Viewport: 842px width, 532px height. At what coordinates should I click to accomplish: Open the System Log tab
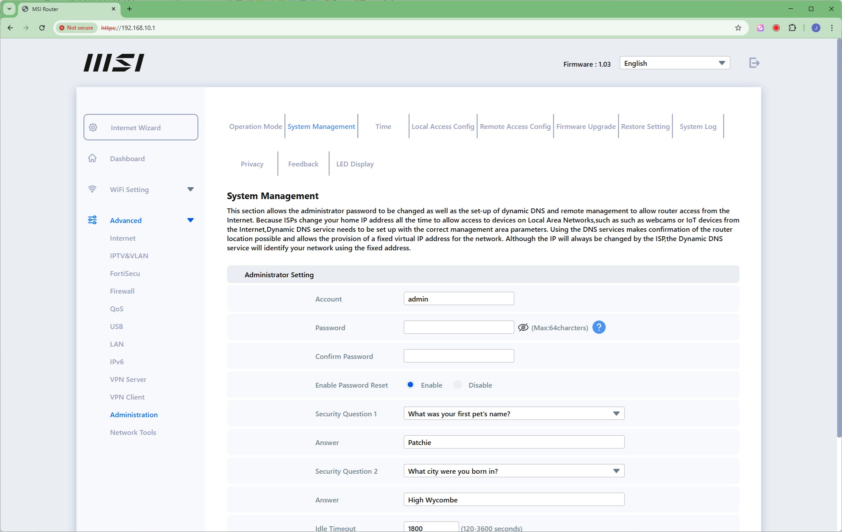[698, 127]
